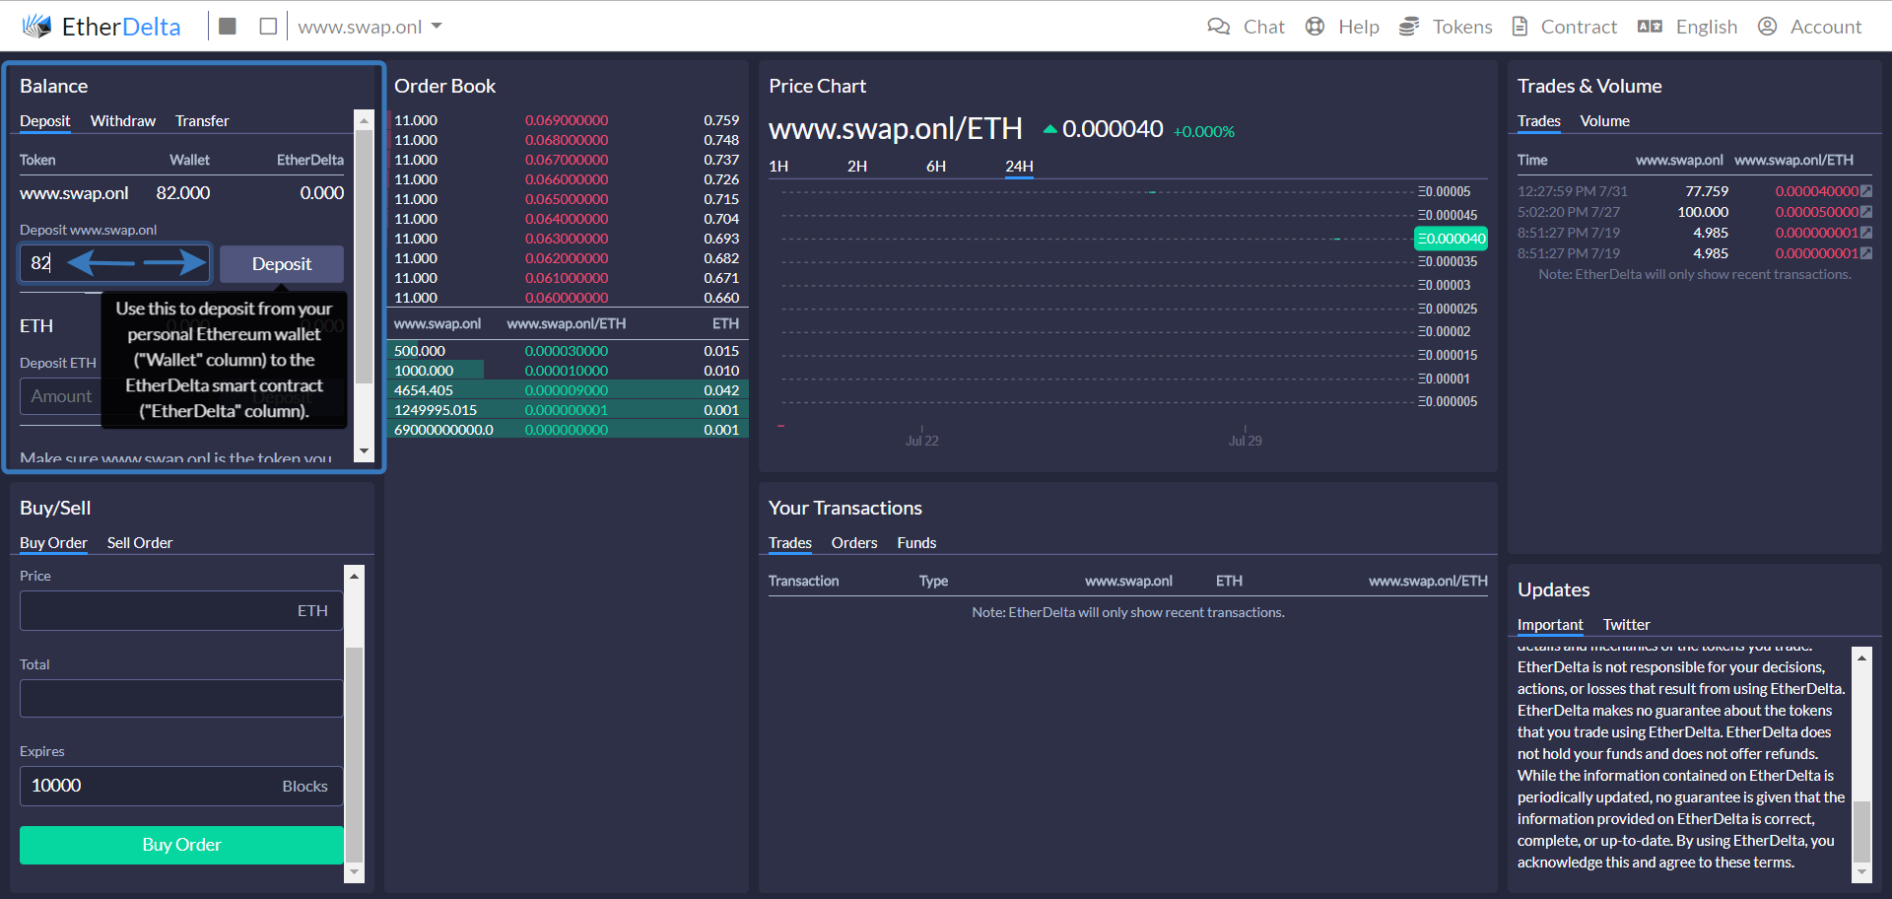Image resolution: width=1892 pixels, height=899 pixels.
Task: Switch to the Twitter updates tab
Action: 1626,625
